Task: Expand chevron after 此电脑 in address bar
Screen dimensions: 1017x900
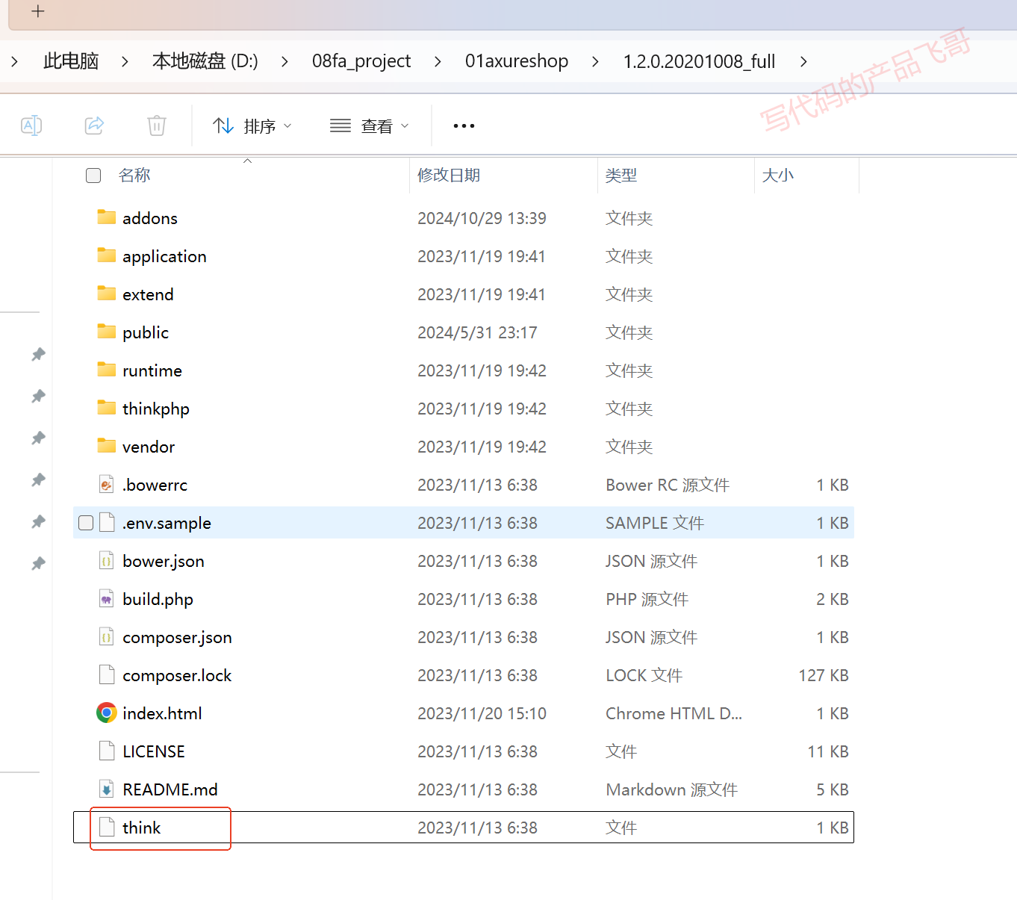Action: coord(125,61)
